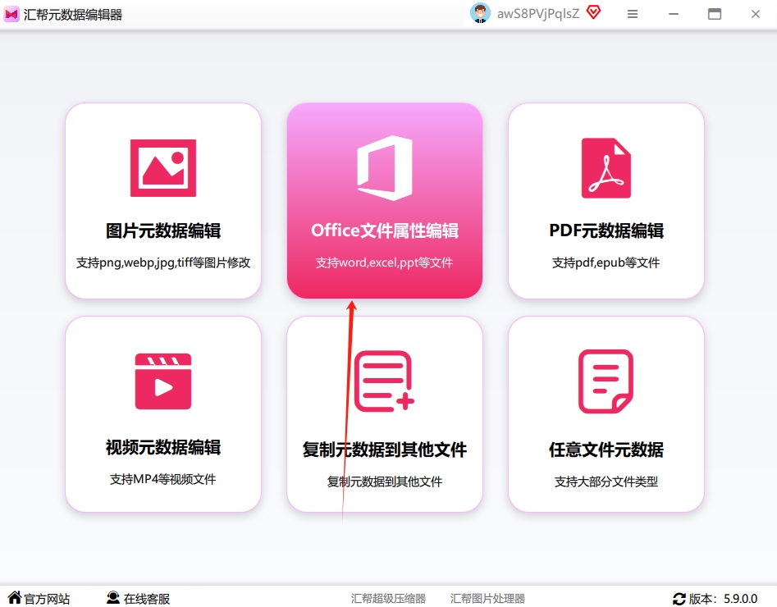Click the Office logo icon
The image size is (777, 607).
[x=385, y=168]
